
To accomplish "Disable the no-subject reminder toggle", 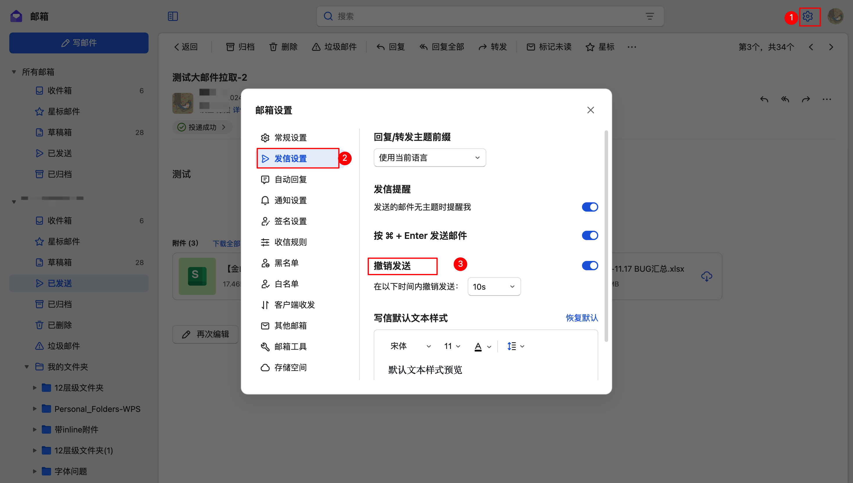I will coord(590,207).
